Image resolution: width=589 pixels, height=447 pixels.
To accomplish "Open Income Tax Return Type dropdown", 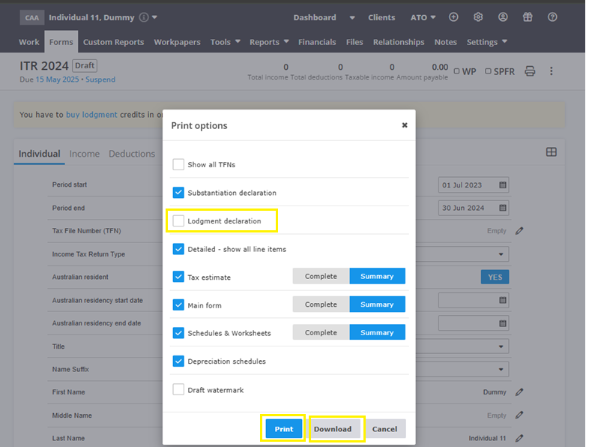I will click(501, 254).
